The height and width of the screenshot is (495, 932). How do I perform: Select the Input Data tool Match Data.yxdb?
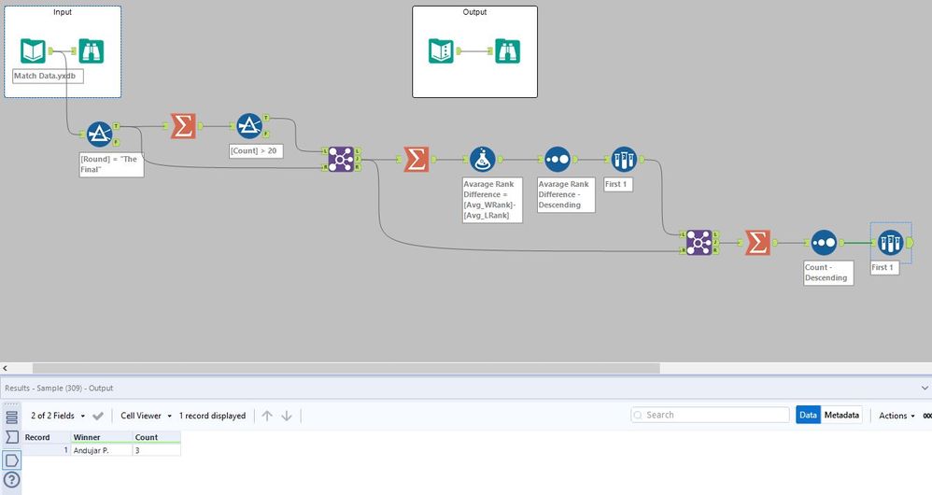click(33, 51)
